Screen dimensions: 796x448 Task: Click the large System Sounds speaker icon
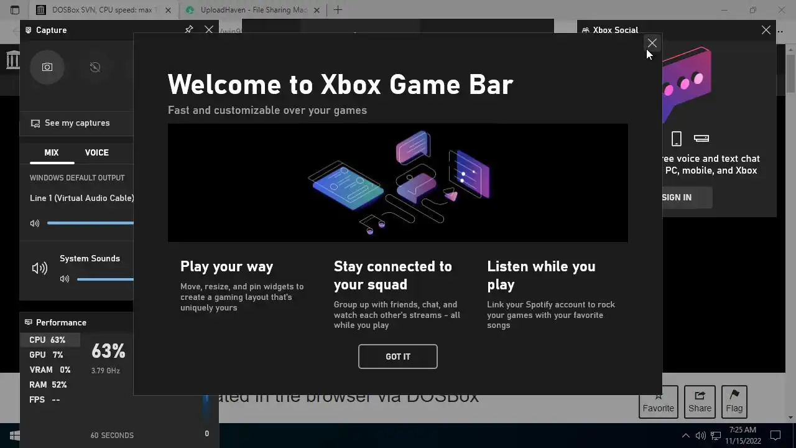click(x=40, y=268)
